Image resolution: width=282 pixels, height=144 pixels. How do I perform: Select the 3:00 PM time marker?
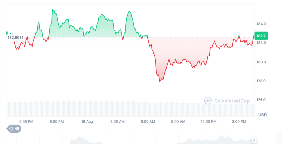[239, 122]
